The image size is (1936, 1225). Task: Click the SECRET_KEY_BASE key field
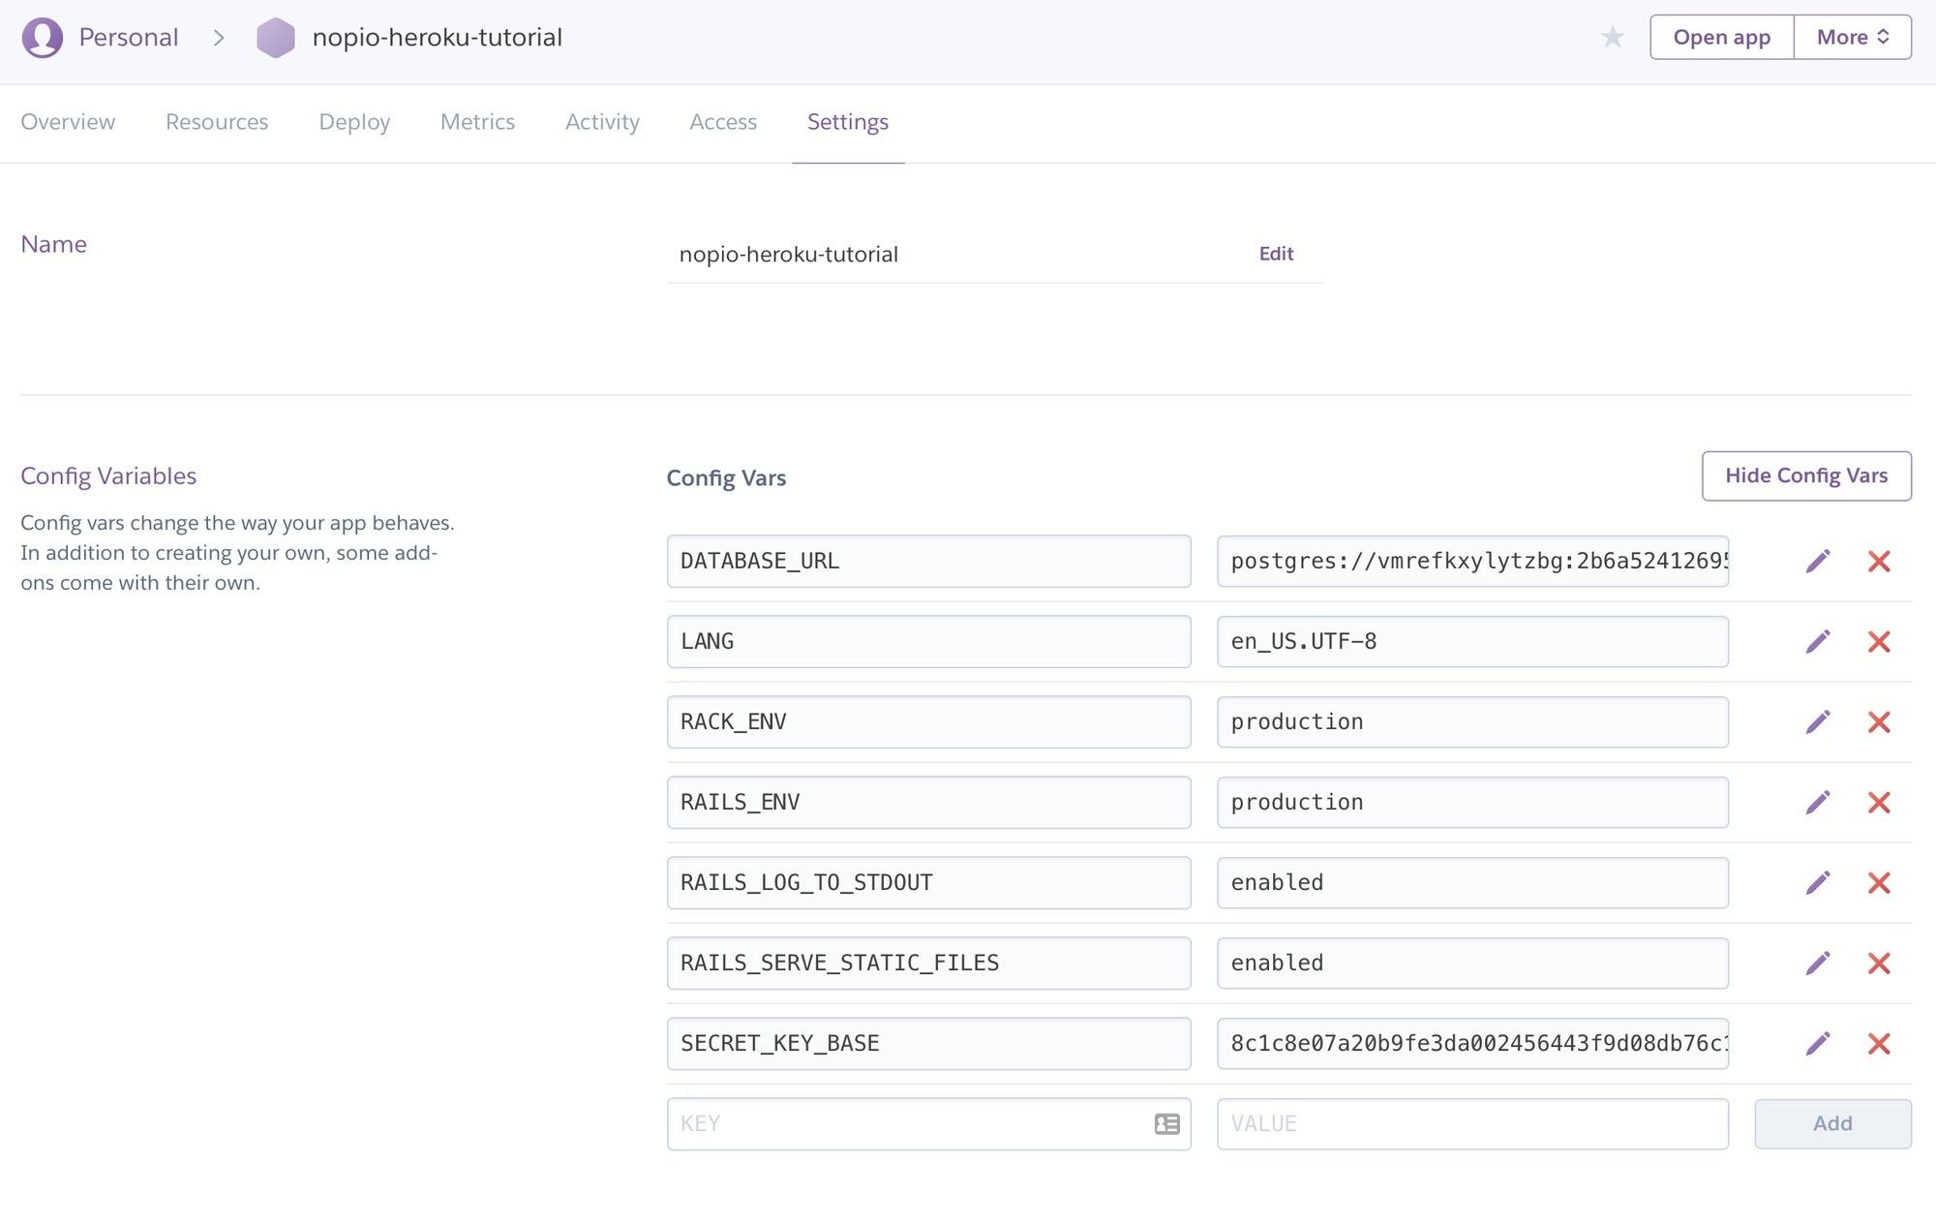tap(928, 1043)
